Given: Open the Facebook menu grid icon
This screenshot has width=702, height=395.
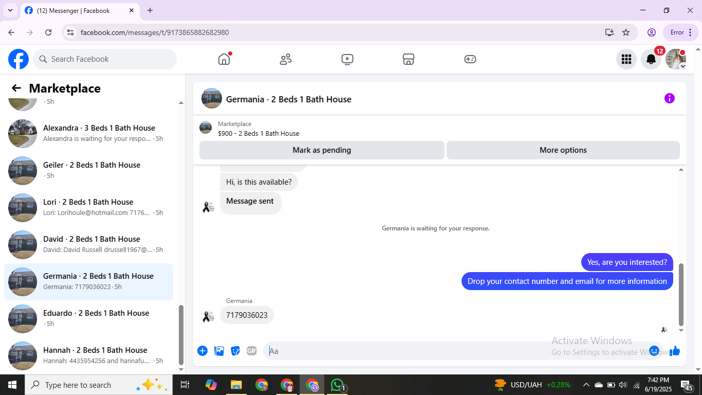Looking at the screenshot, I should point(626,59).
